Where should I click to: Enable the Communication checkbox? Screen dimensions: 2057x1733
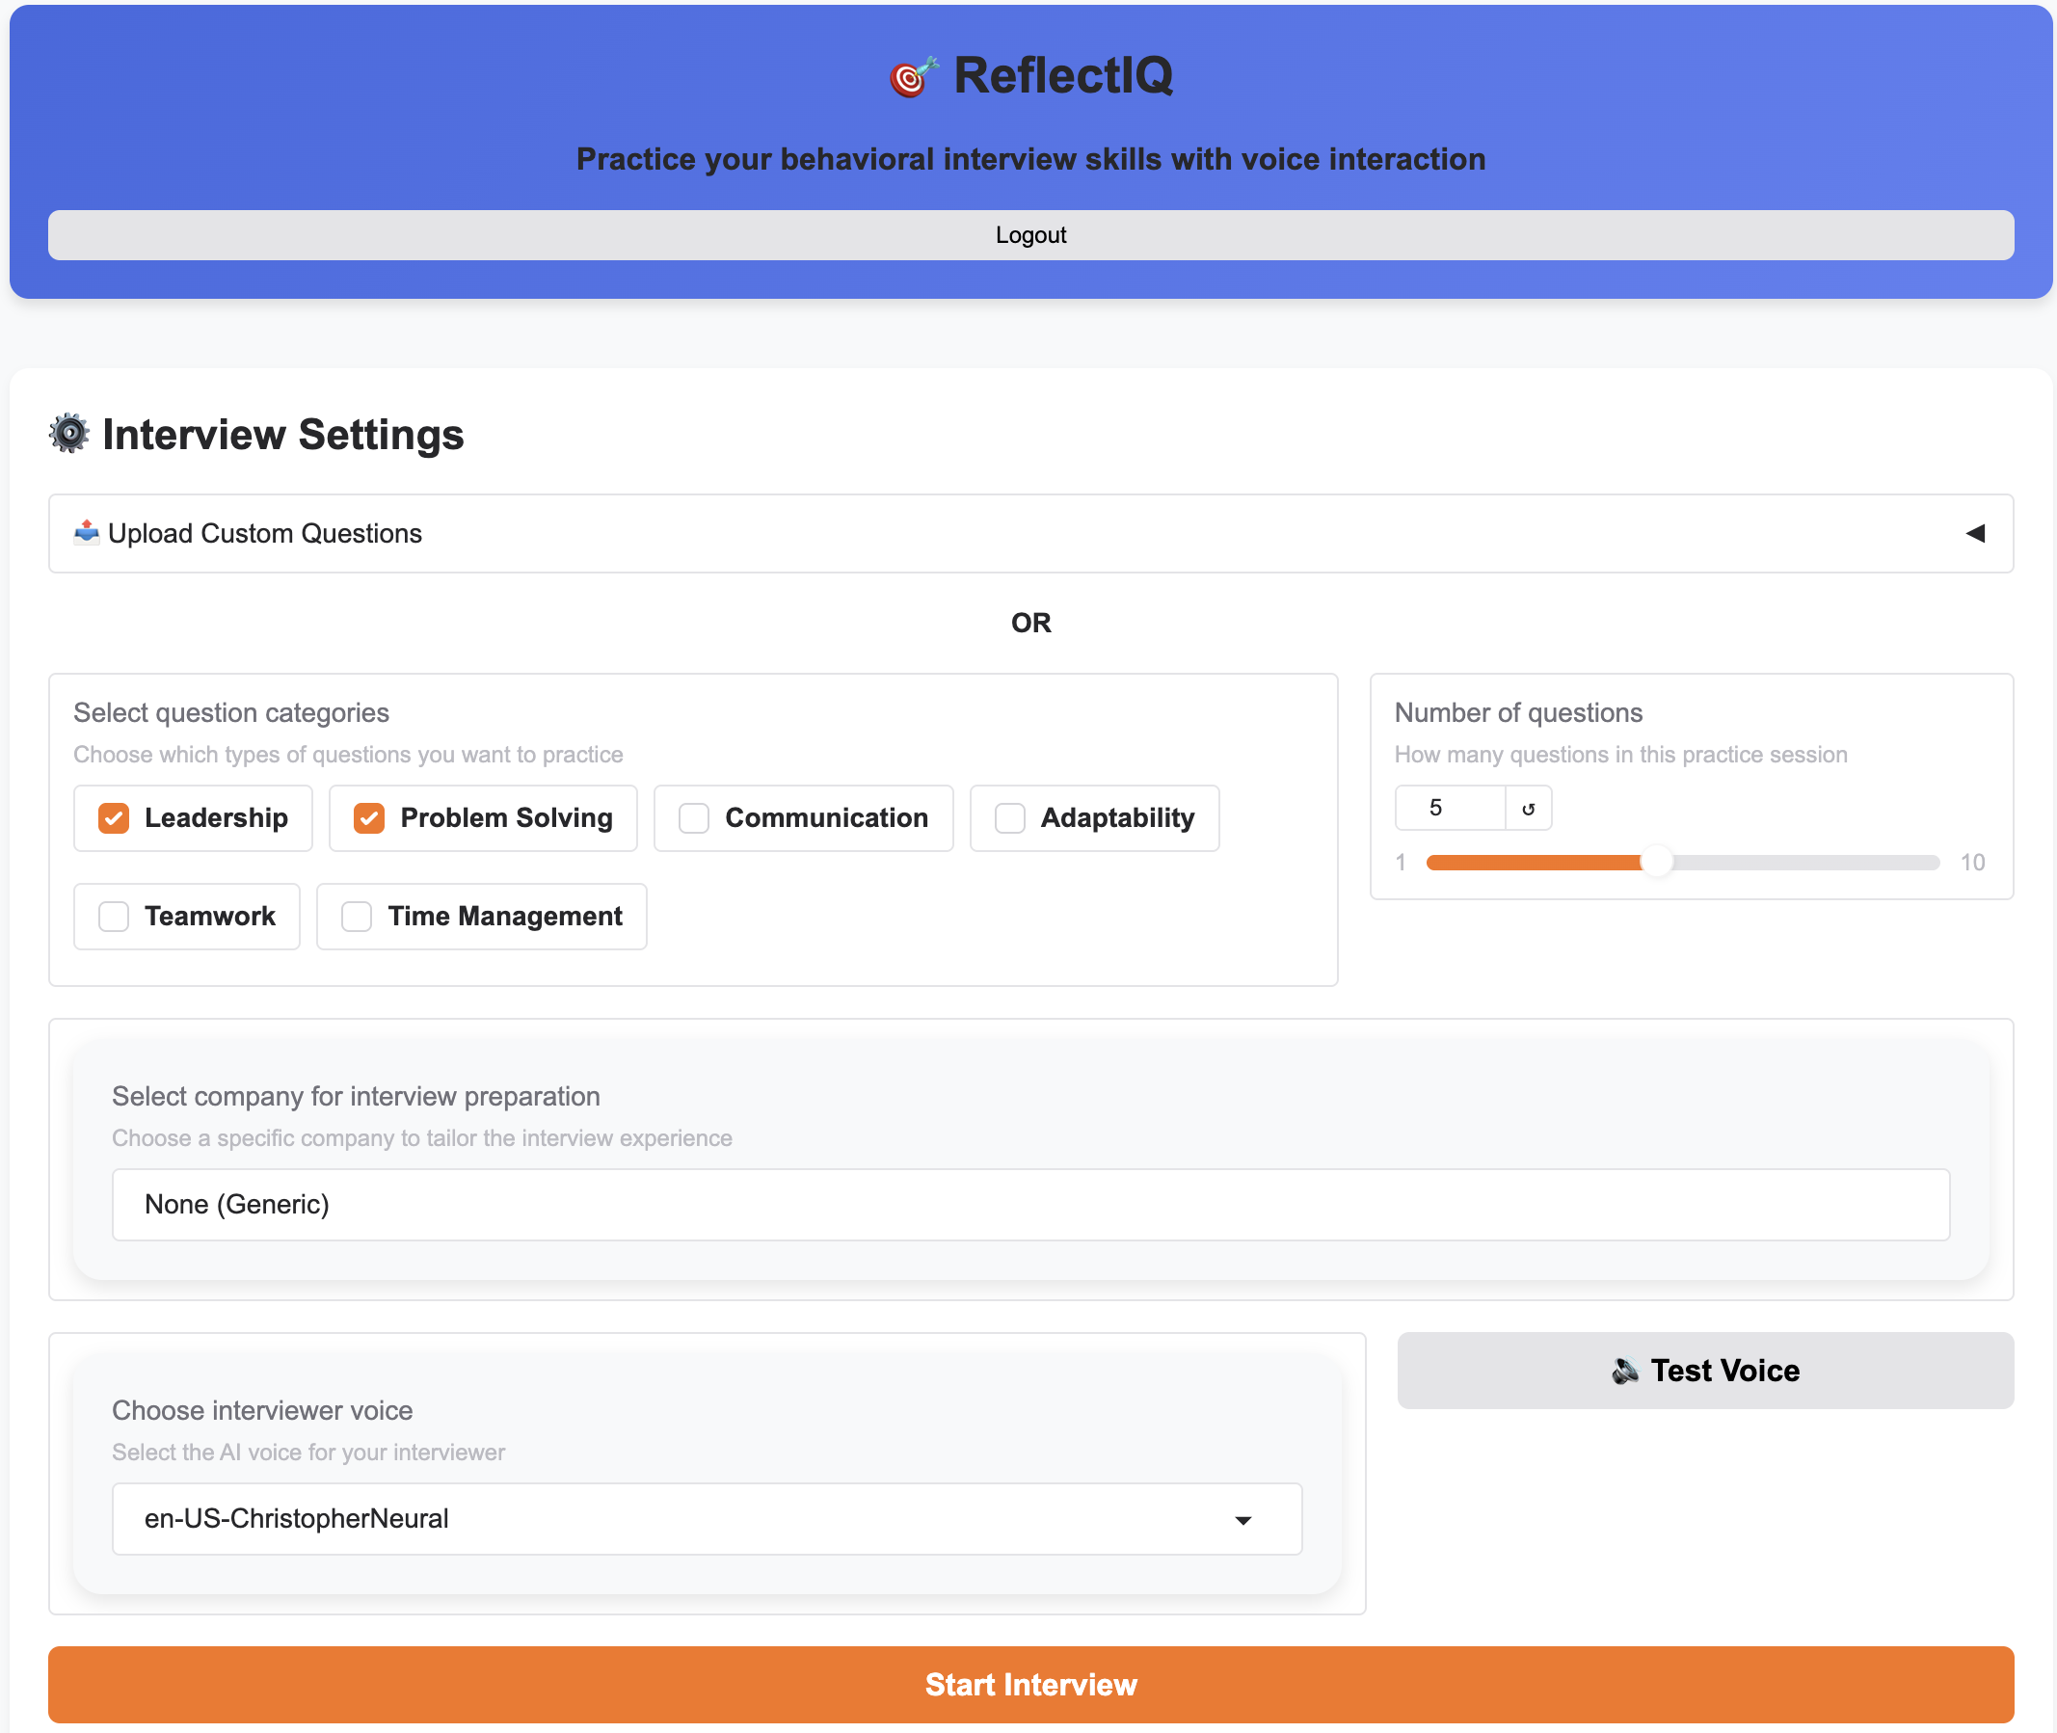[x=693, y=817]
